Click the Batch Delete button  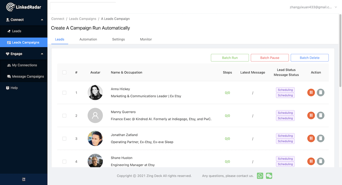[310, 58]
